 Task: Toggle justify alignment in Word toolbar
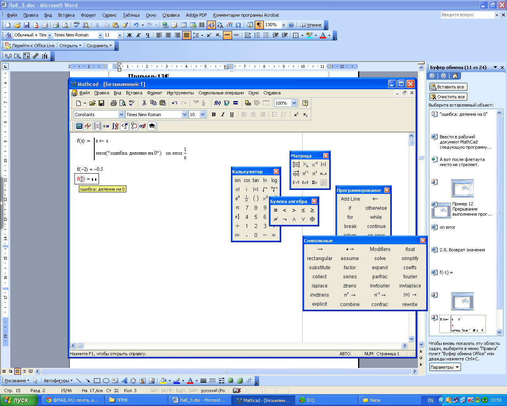(187, 35)
